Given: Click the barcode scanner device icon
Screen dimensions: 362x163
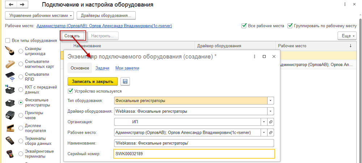Looking at the screenshot, I should tap(10, 51).
